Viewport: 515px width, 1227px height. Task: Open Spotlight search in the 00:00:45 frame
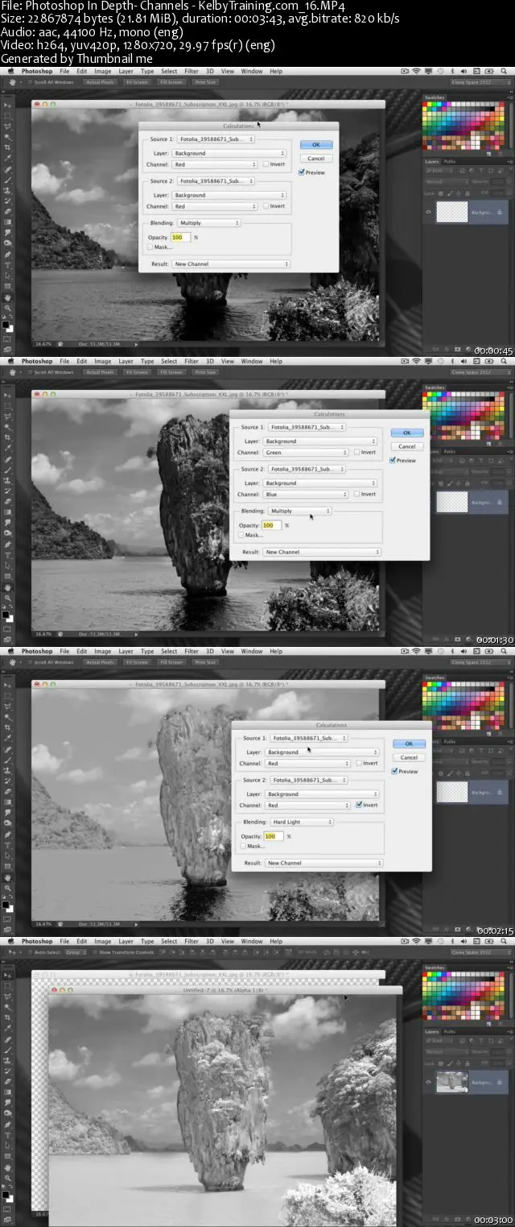click(x=504, y=71)
